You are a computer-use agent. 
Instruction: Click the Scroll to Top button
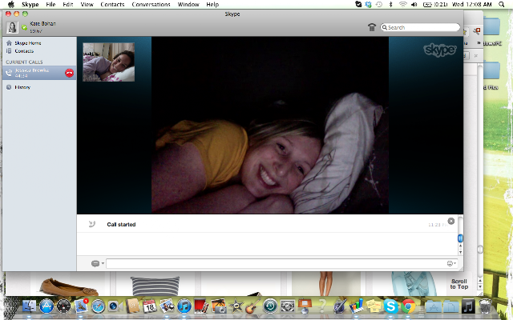click(x=459, y=284)
